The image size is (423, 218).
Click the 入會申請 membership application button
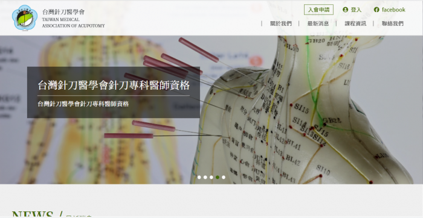click(x=318, y=10)
